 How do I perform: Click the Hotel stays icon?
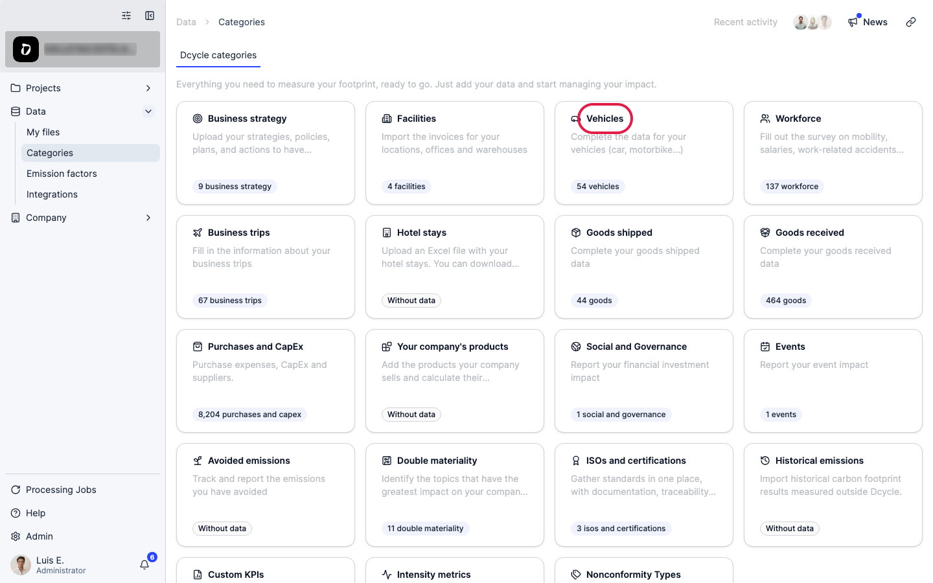[387, 233]
